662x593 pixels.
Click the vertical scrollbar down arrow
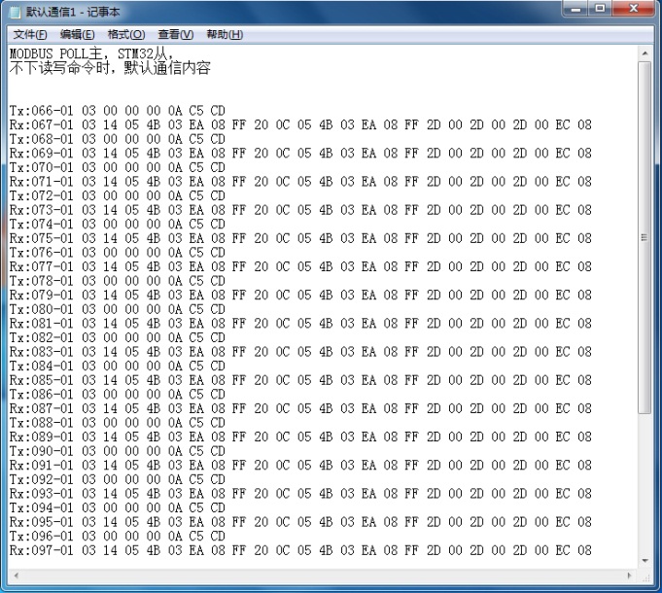[645, 561]
